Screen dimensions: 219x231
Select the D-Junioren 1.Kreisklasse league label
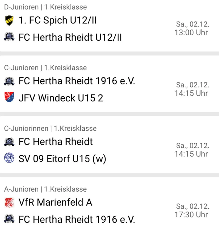coord(45,7)
